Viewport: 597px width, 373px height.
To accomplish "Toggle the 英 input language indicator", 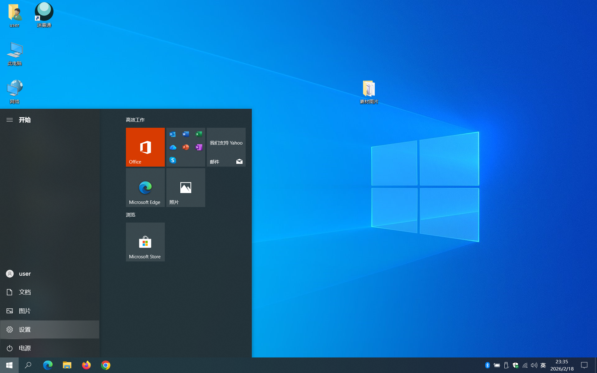I will [543, 365].
